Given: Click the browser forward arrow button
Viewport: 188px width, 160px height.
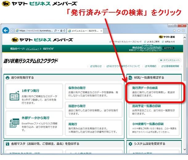Looking at the screenshot, I should [x=12, y=31].
